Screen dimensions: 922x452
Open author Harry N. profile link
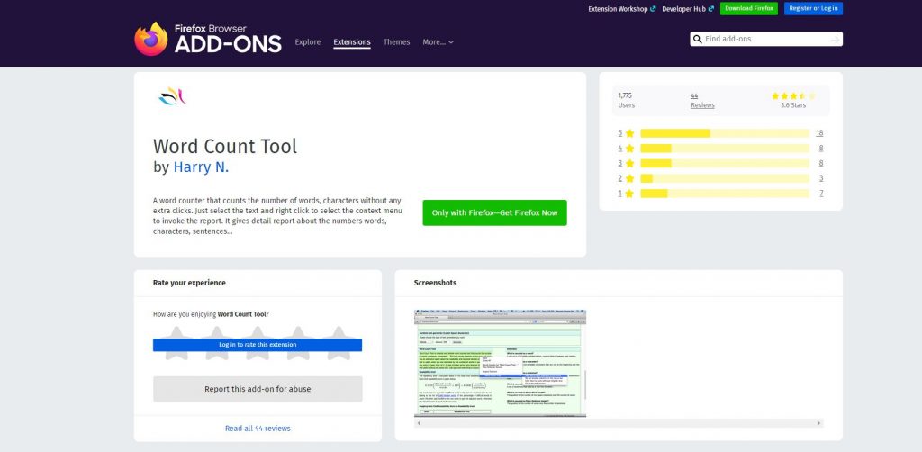[x=201, y=167]
